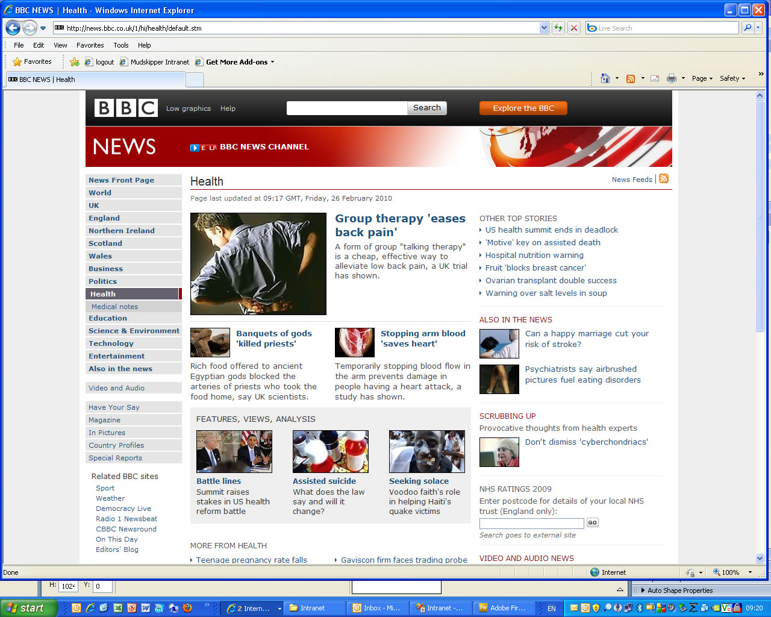Click the Add to Favorites Bar icon
The image size is (771, 617).
click(75, 61)
